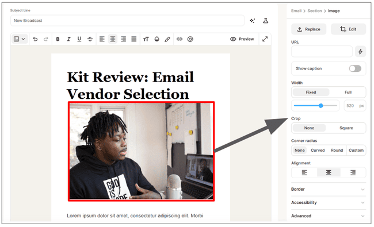374x227 pixels.
Task: Open the text color droplet tool
Action: point(157,39)
